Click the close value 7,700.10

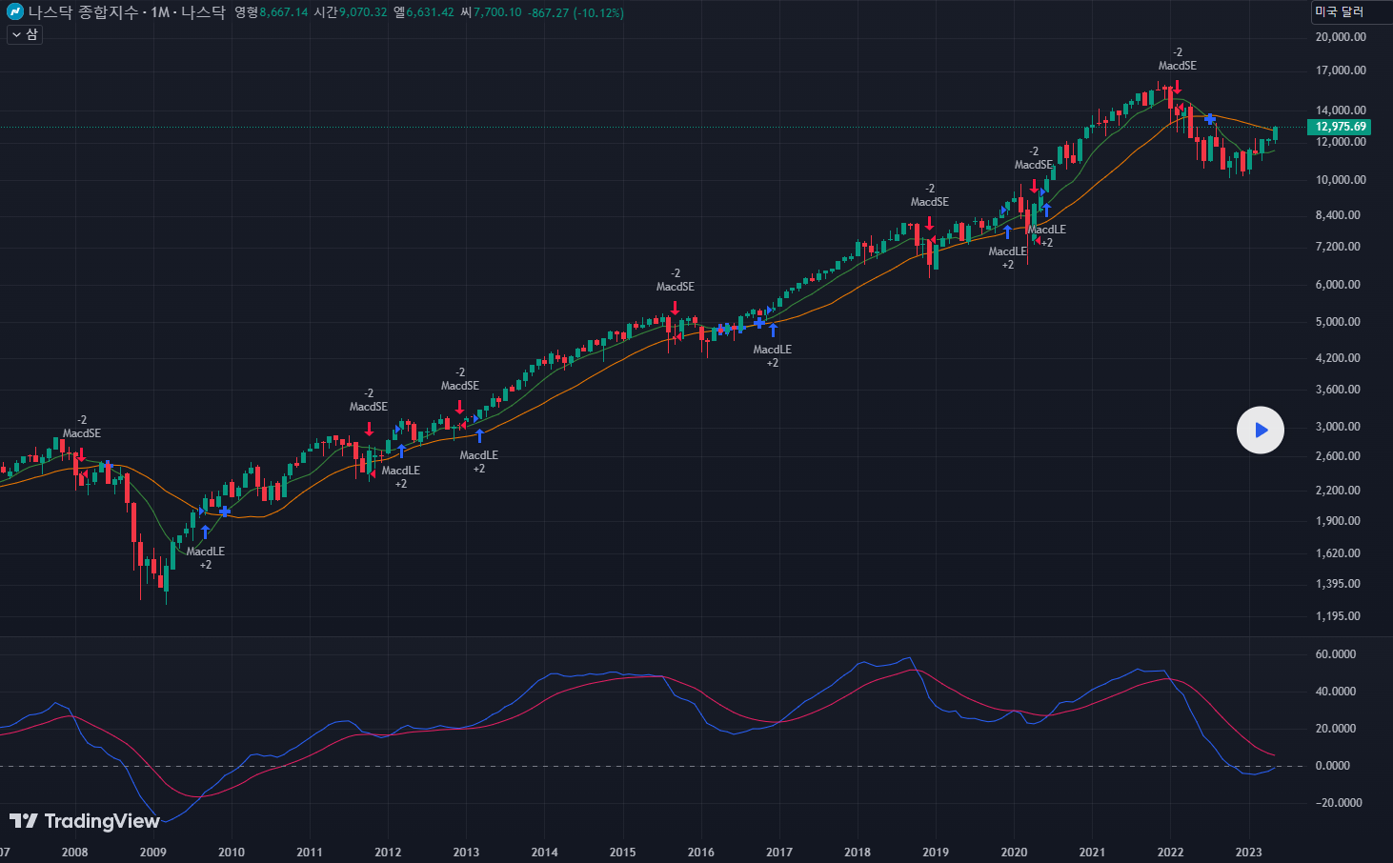point(497,12)
